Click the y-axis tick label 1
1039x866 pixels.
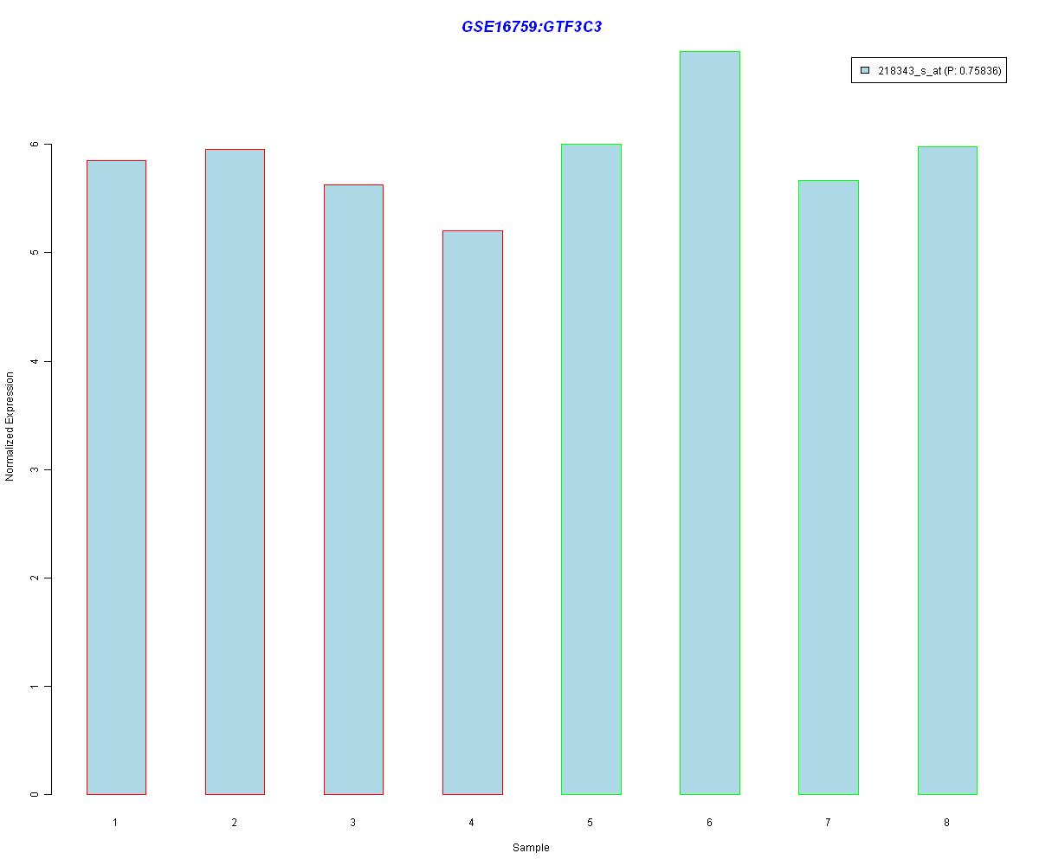pyautogui.click(x=34, y=686)
